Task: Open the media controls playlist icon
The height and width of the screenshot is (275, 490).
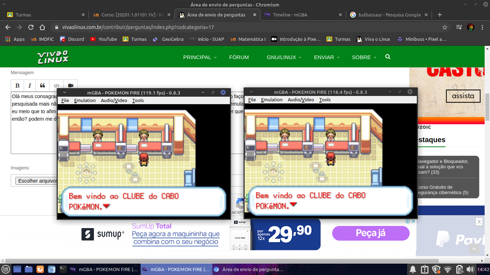Action: [x=459, y=27]
